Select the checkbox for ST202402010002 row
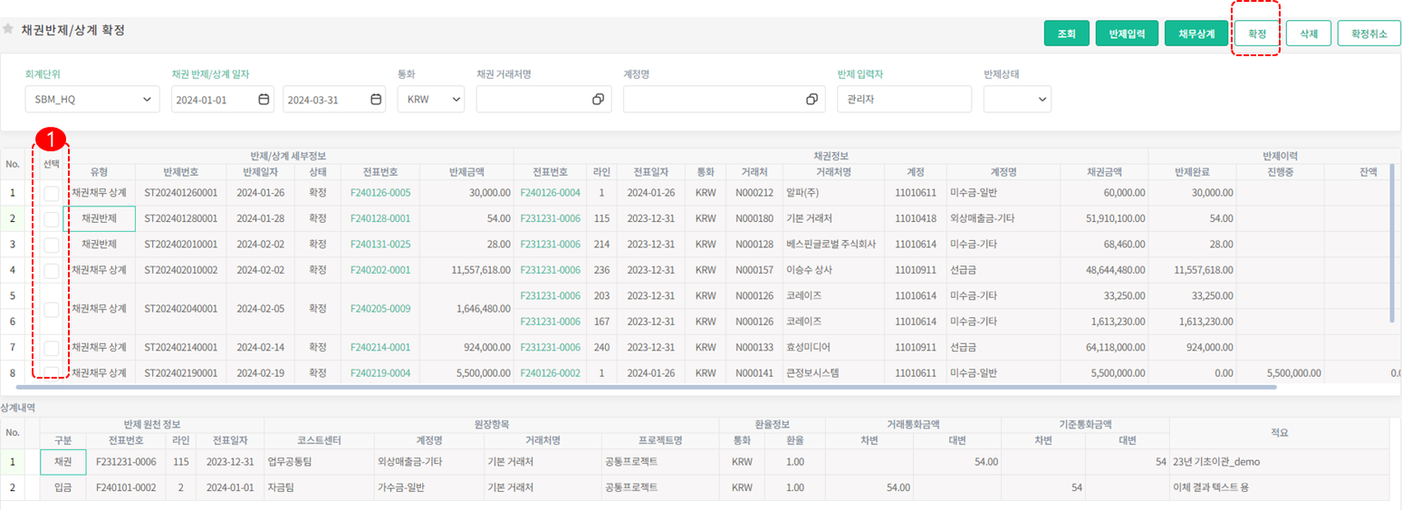The width and height of the screenshot is (1402, 510). (x=52, y=270)
